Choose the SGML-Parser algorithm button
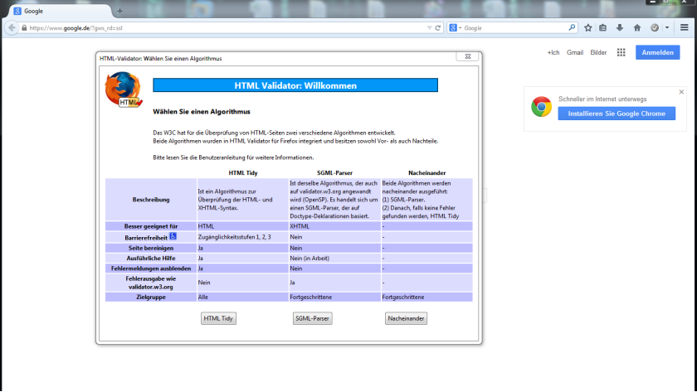Image resolution: width=697 pixels, height=392 pixels. click(x=312, y=318)
